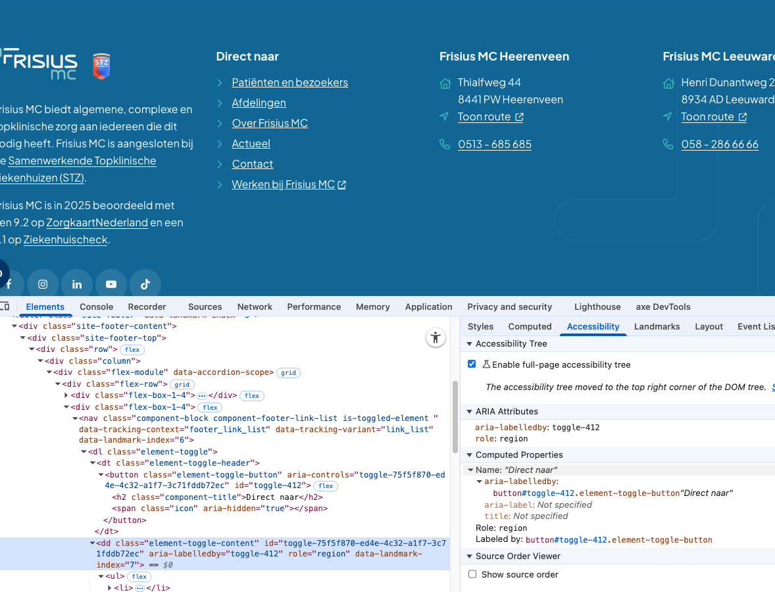Open the Instagram social icon
The width and height of the screenshot is (775, 592).
43,284
